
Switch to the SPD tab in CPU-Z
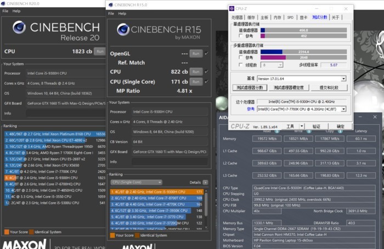pos(290,18)
